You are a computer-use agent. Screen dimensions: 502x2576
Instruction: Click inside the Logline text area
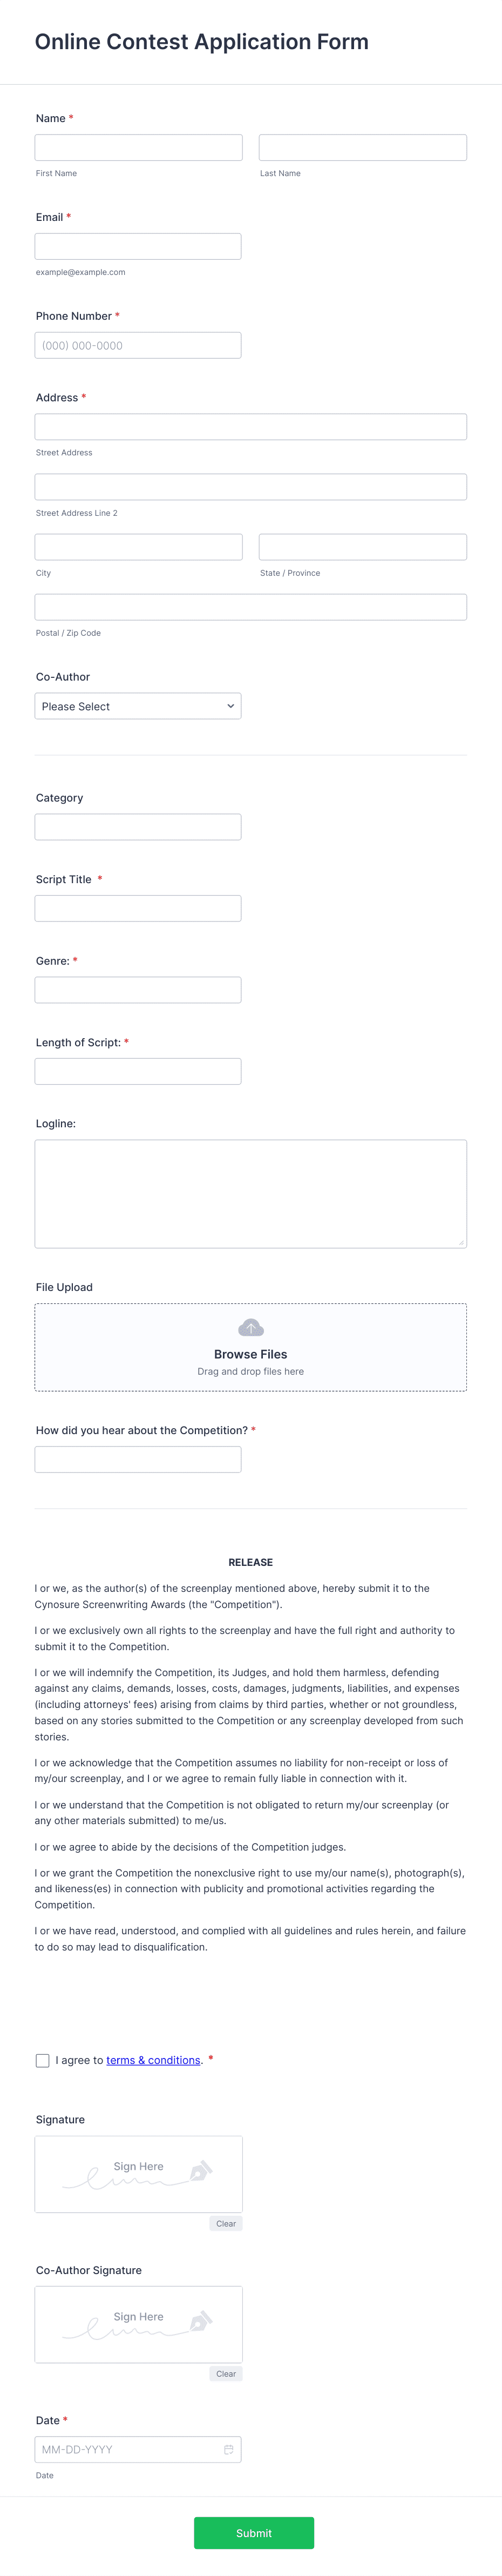point(251,1192)
